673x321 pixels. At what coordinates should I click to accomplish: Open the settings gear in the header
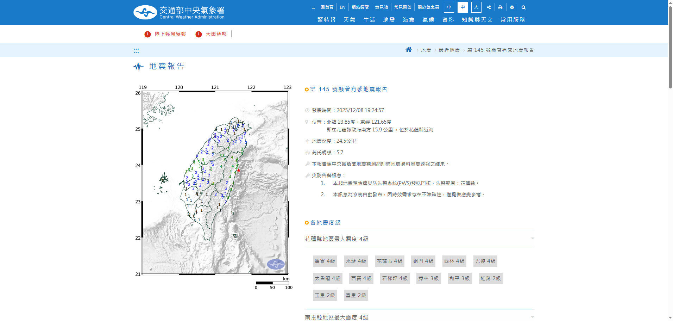(x=512, y=7)
